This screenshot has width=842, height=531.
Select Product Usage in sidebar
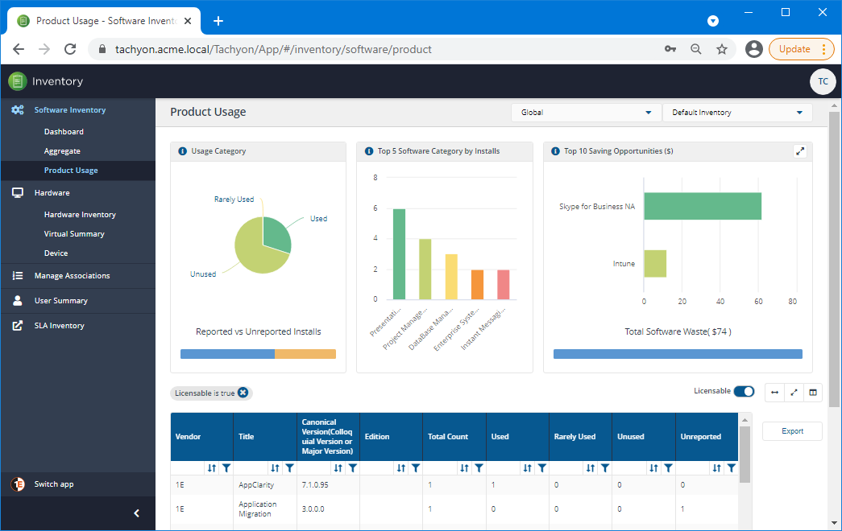pos(71,171)
